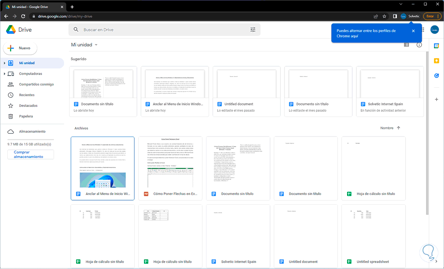Click Solvetic profile button in Chrome
The height and width of the screenshot is (269, 444).
(410, 16)
